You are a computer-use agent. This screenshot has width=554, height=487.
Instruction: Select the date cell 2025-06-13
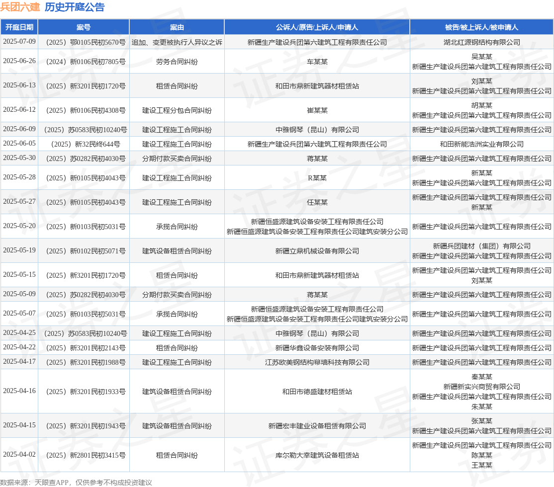point(19,85)
